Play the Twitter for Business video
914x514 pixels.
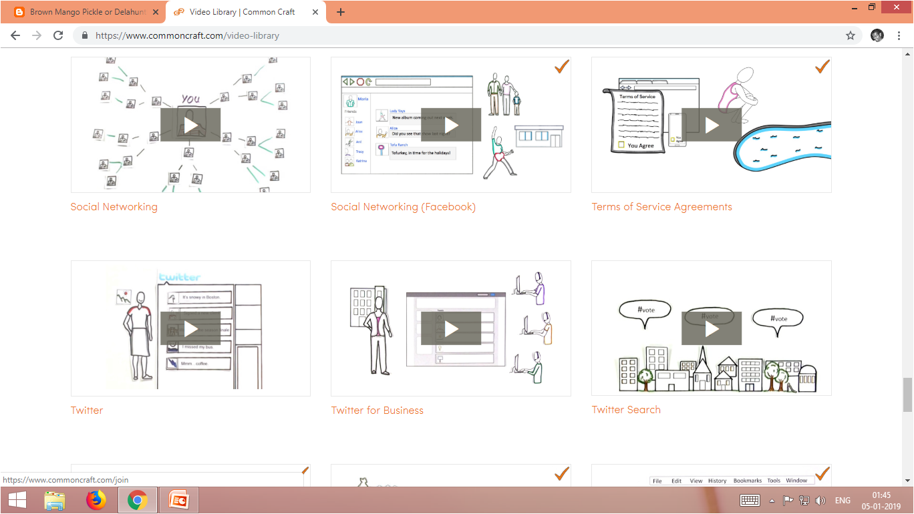(451, 328)
